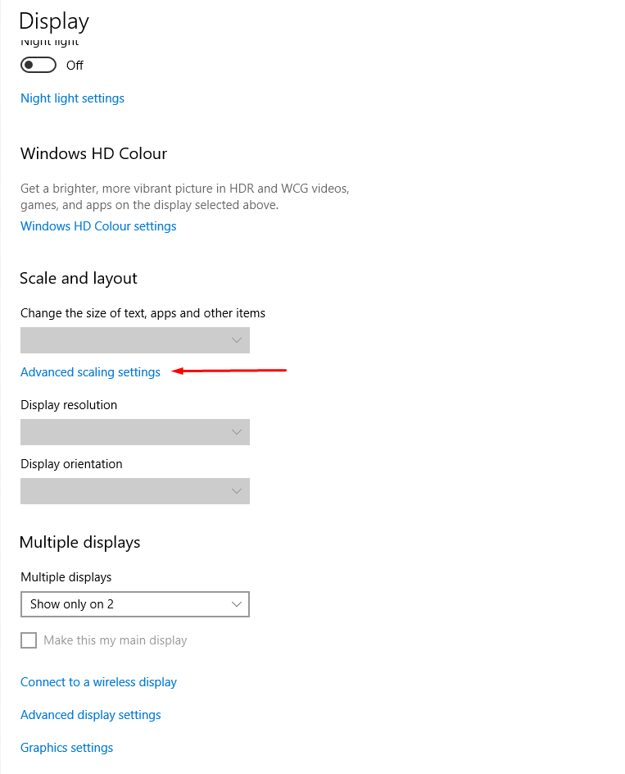The image size is (625, 774).
Task: Tick the Make this my main display checkbox
Action: point(29,640)
